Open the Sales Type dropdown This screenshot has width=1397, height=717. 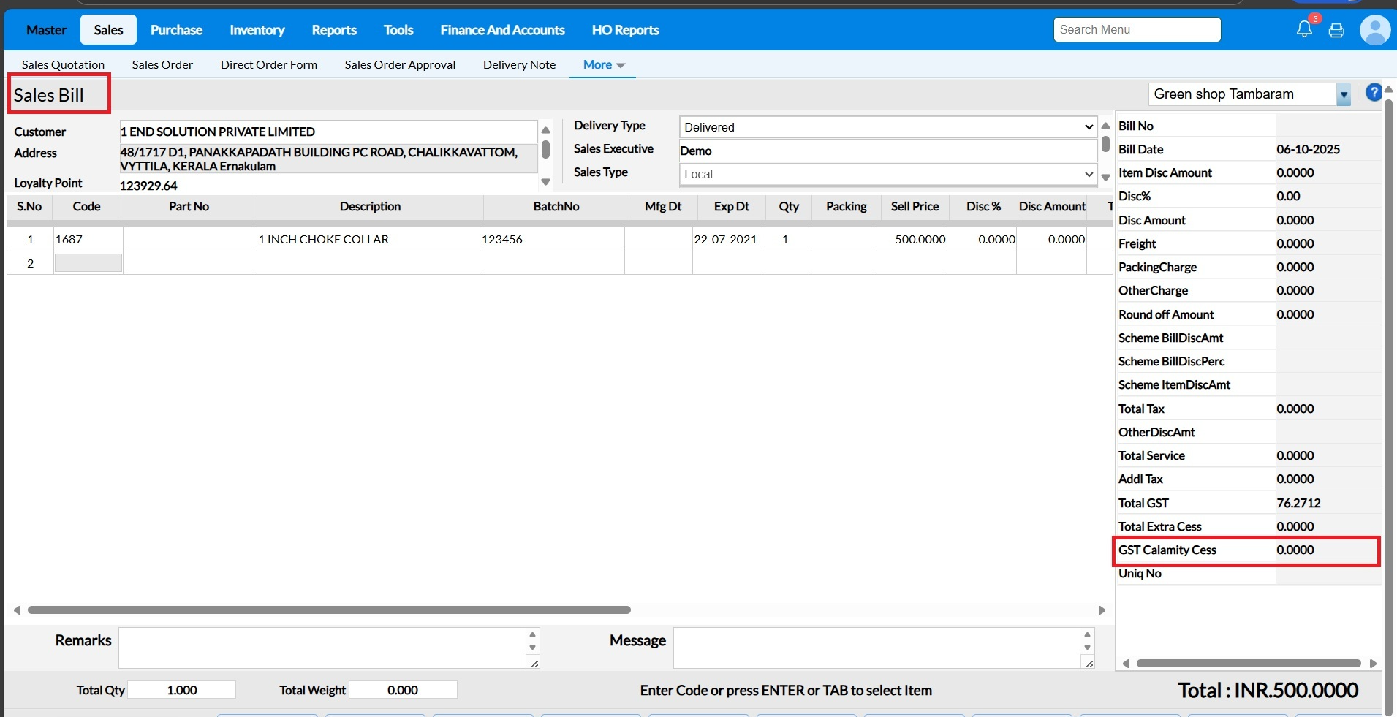887,174
